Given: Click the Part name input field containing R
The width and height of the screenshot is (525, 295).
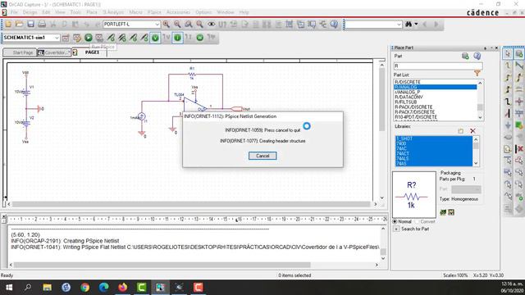Looking at the screenshot, I should click(438, 66).
